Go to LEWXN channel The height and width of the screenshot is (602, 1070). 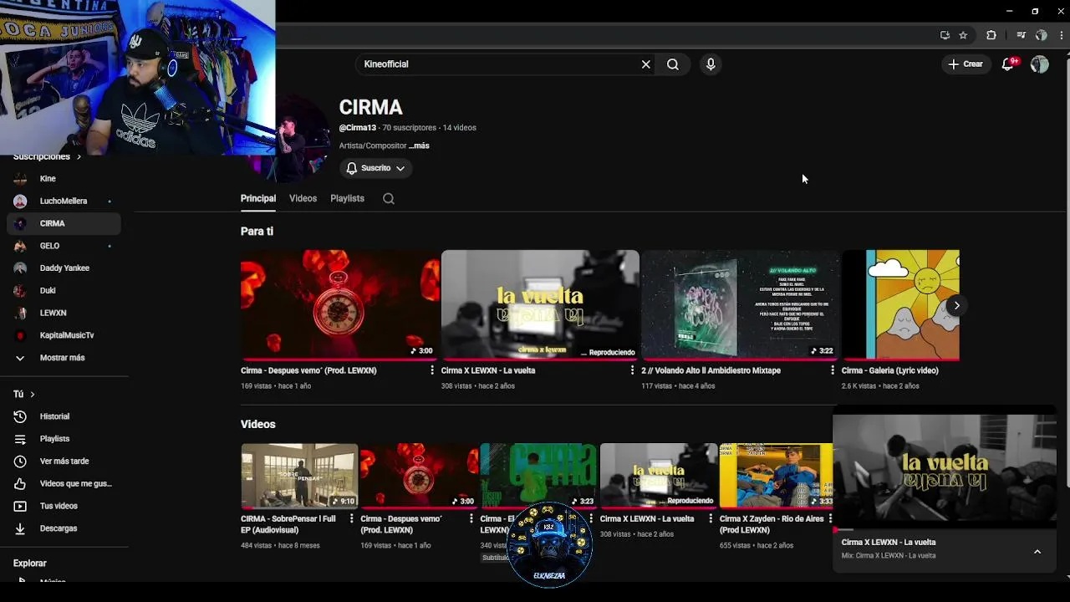64,313
